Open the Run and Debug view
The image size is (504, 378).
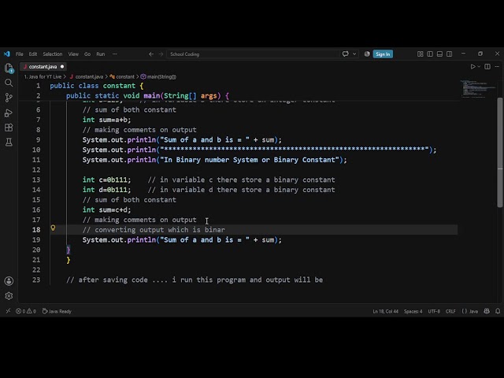(x=9, y=113)
